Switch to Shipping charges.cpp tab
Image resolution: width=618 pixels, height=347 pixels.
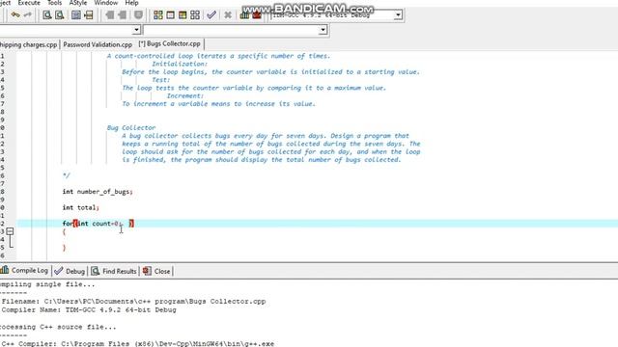tap(29, 44)
